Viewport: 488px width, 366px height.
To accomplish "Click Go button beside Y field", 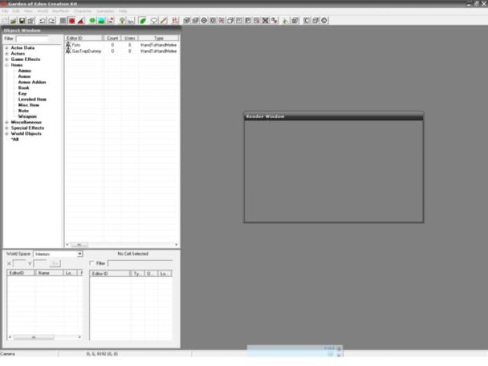I will [55, 264].
